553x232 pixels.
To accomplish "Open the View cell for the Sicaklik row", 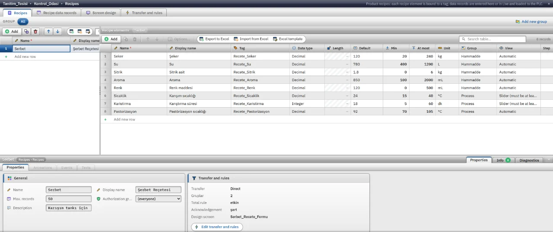I will (518, 96).
